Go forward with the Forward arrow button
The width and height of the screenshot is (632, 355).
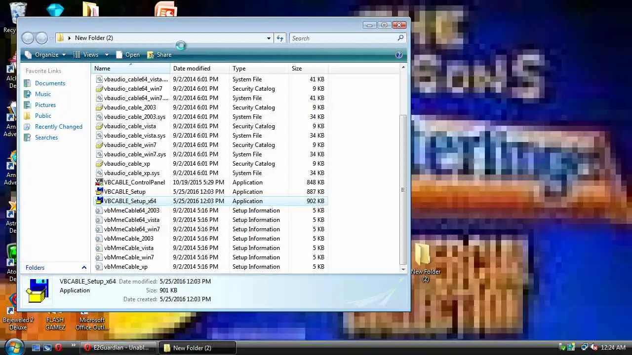[x=41, y=38]
